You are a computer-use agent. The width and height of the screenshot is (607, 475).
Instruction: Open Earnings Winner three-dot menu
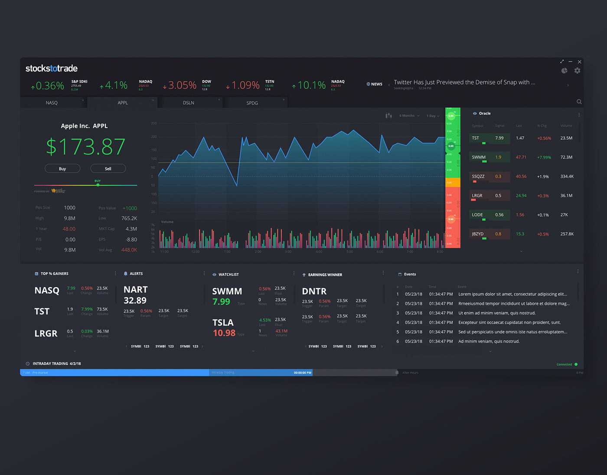[383, 273]
